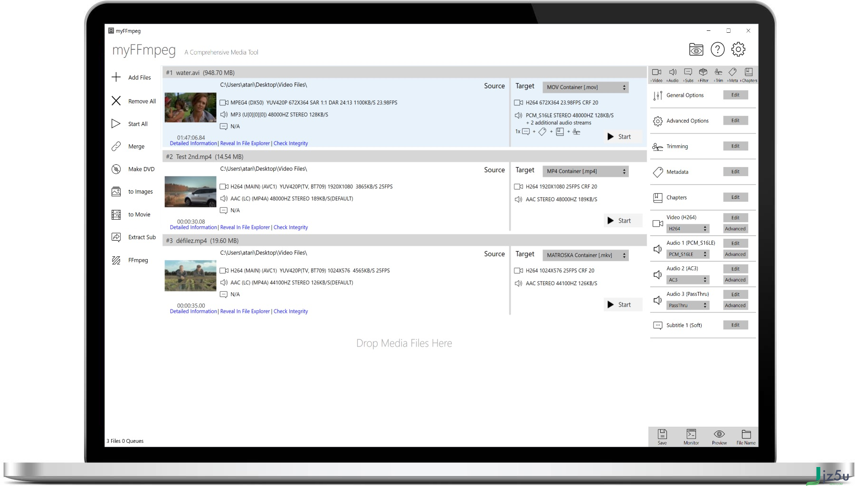Click the '3 Files 0 Queues' status text
Screen dimensions: 855x486
[125, 441]
